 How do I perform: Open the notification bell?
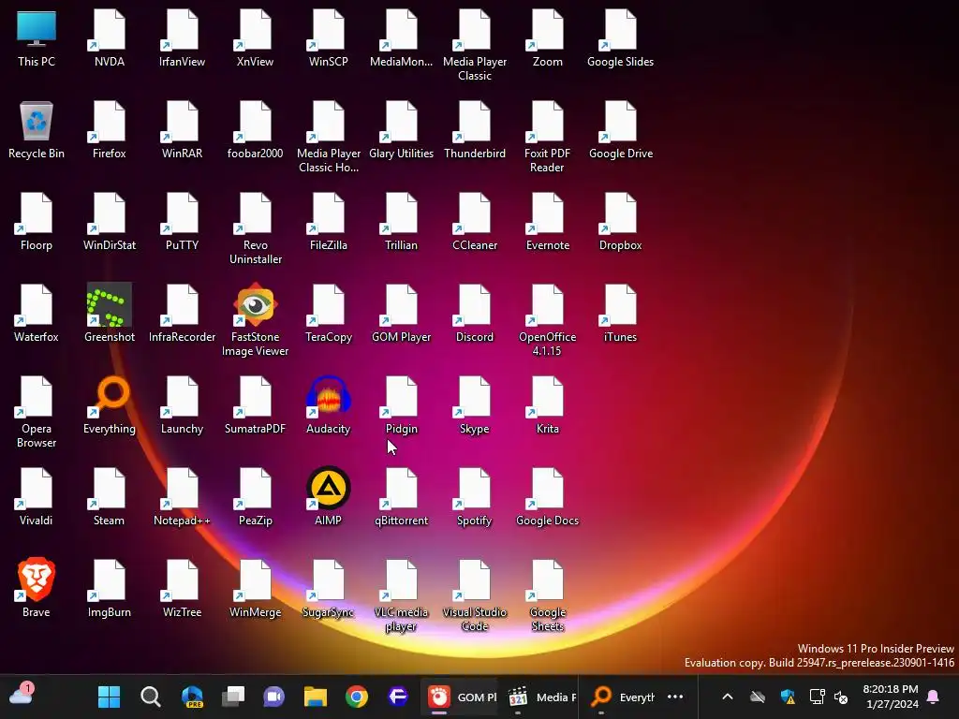tap(934, 697)
